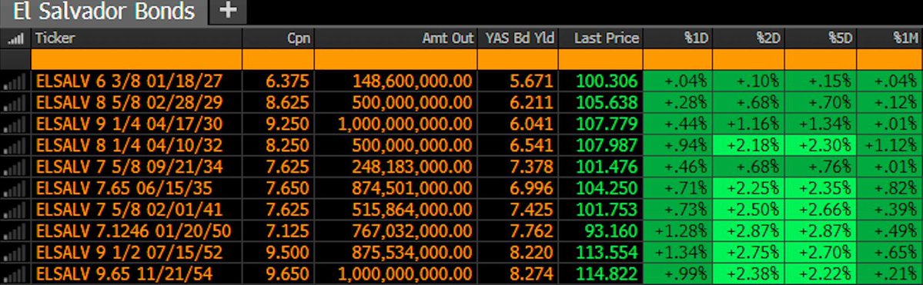Select ticker ELSALV 9.65 11/21/54
The height and width of the screenshot is (285, 923).
point(124,273)
